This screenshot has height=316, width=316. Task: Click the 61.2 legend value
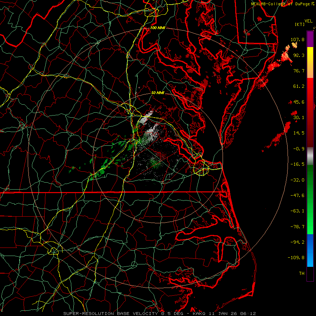299,86
